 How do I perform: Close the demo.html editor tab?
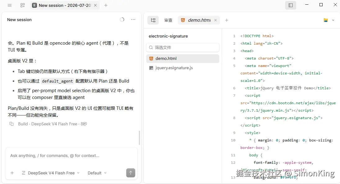tap(215, 20)
